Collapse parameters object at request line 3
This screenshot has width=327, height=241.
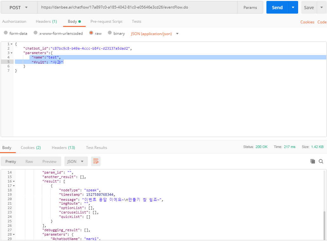coord(12,53)
